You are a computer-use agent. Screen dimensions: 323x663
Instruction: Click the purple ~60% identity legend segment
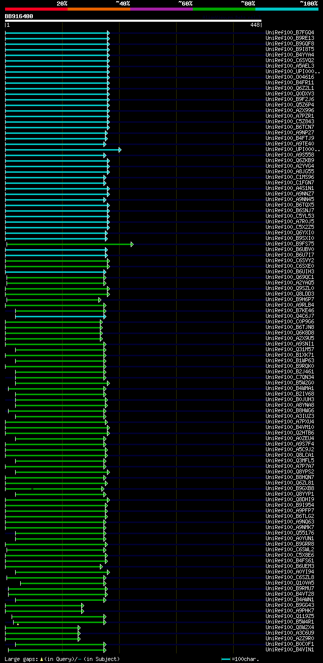161,9
